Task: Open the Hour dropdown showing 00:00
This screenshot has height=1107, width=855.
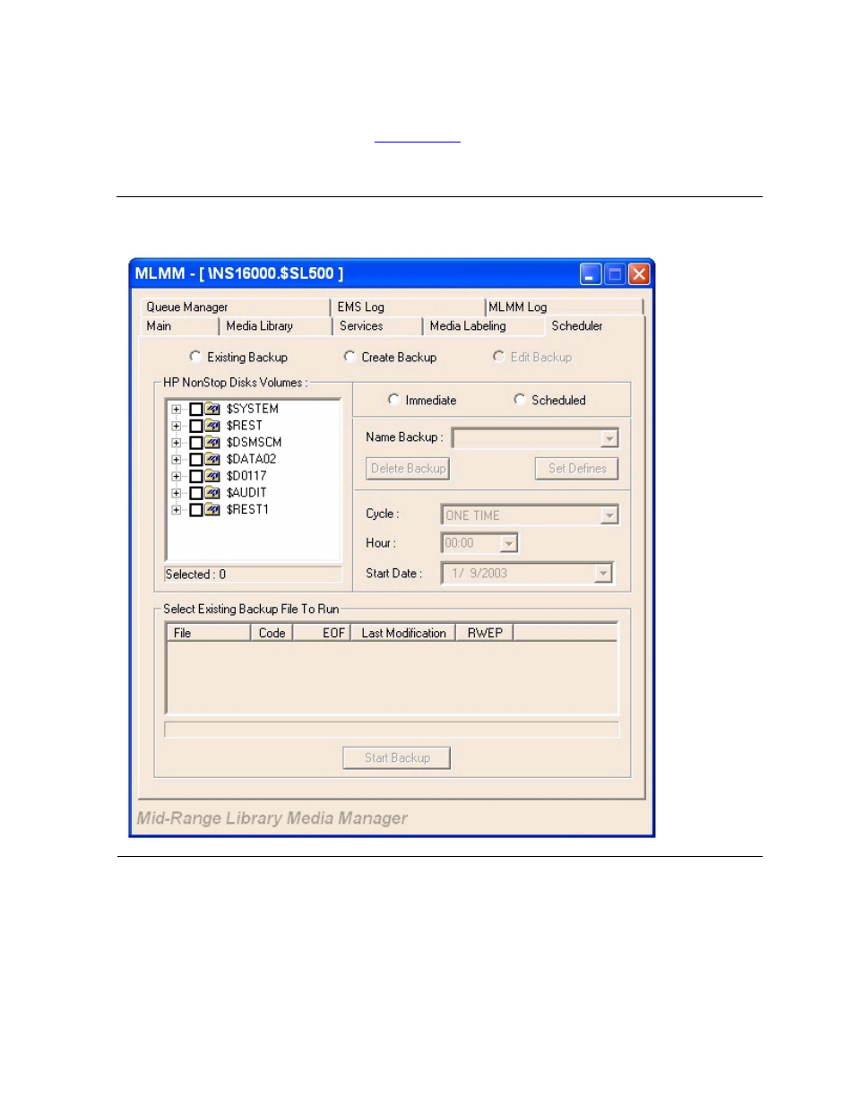Action: (x=508, y=543)
